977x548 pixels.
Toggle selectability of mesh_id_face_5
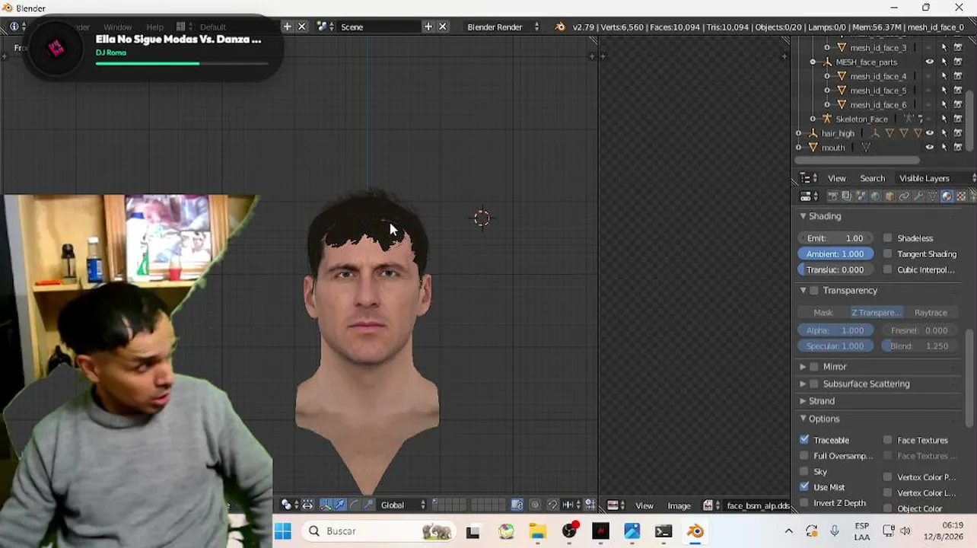[x=944, y=90]
